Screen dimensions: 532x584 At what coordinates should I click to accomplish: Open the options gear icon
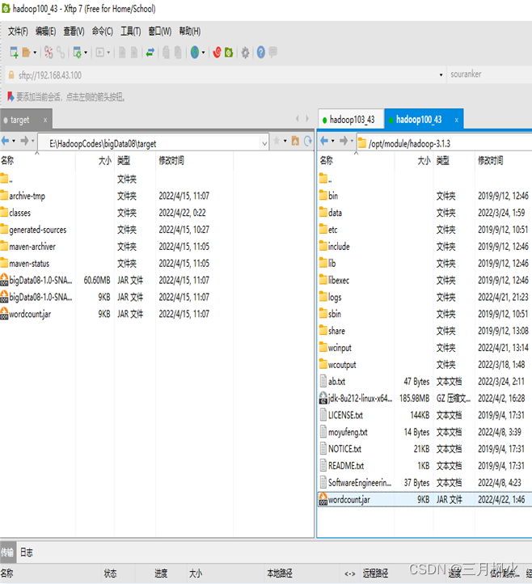point(245,53)
